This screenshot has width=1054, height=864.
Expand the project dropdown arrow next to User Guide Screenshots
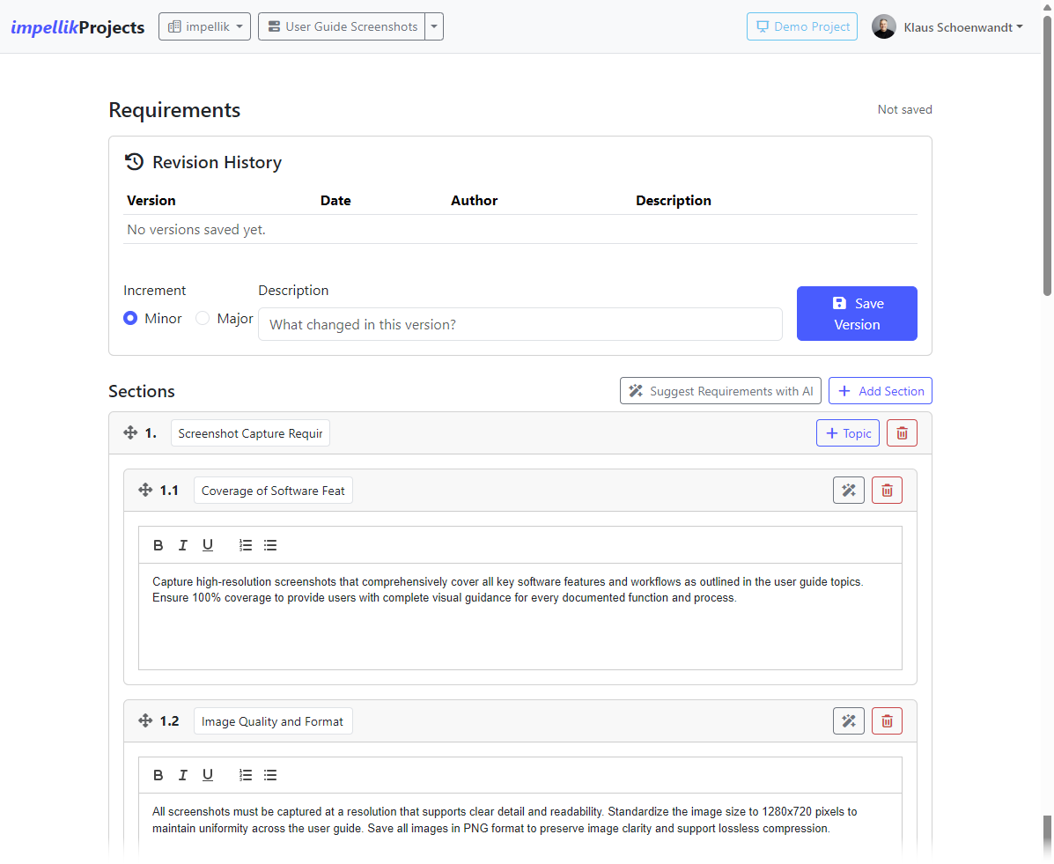coord(434,27)
